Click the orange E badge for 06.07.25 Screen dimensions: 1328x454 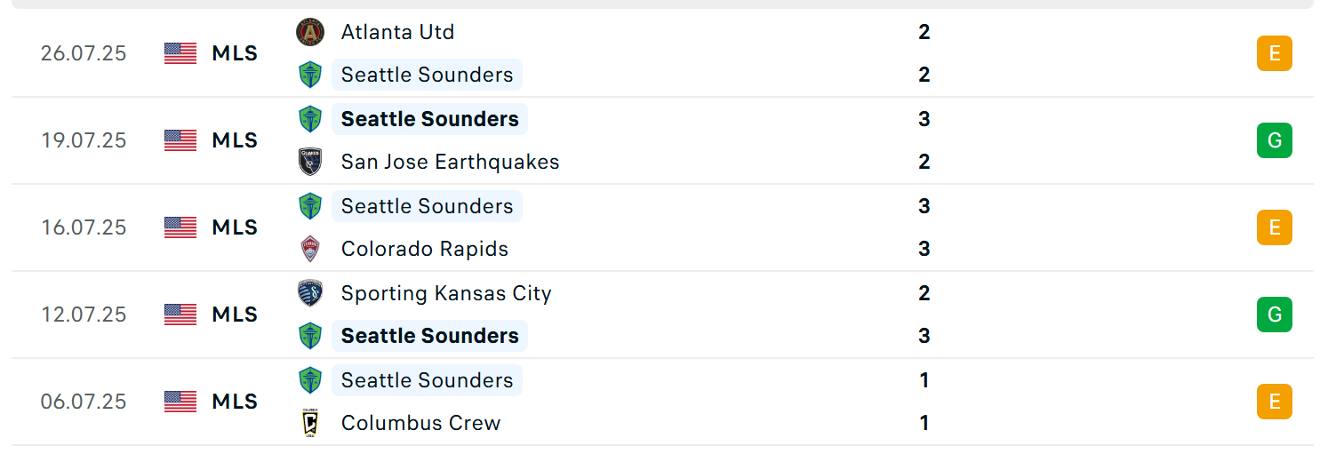tap(1274, 402)
